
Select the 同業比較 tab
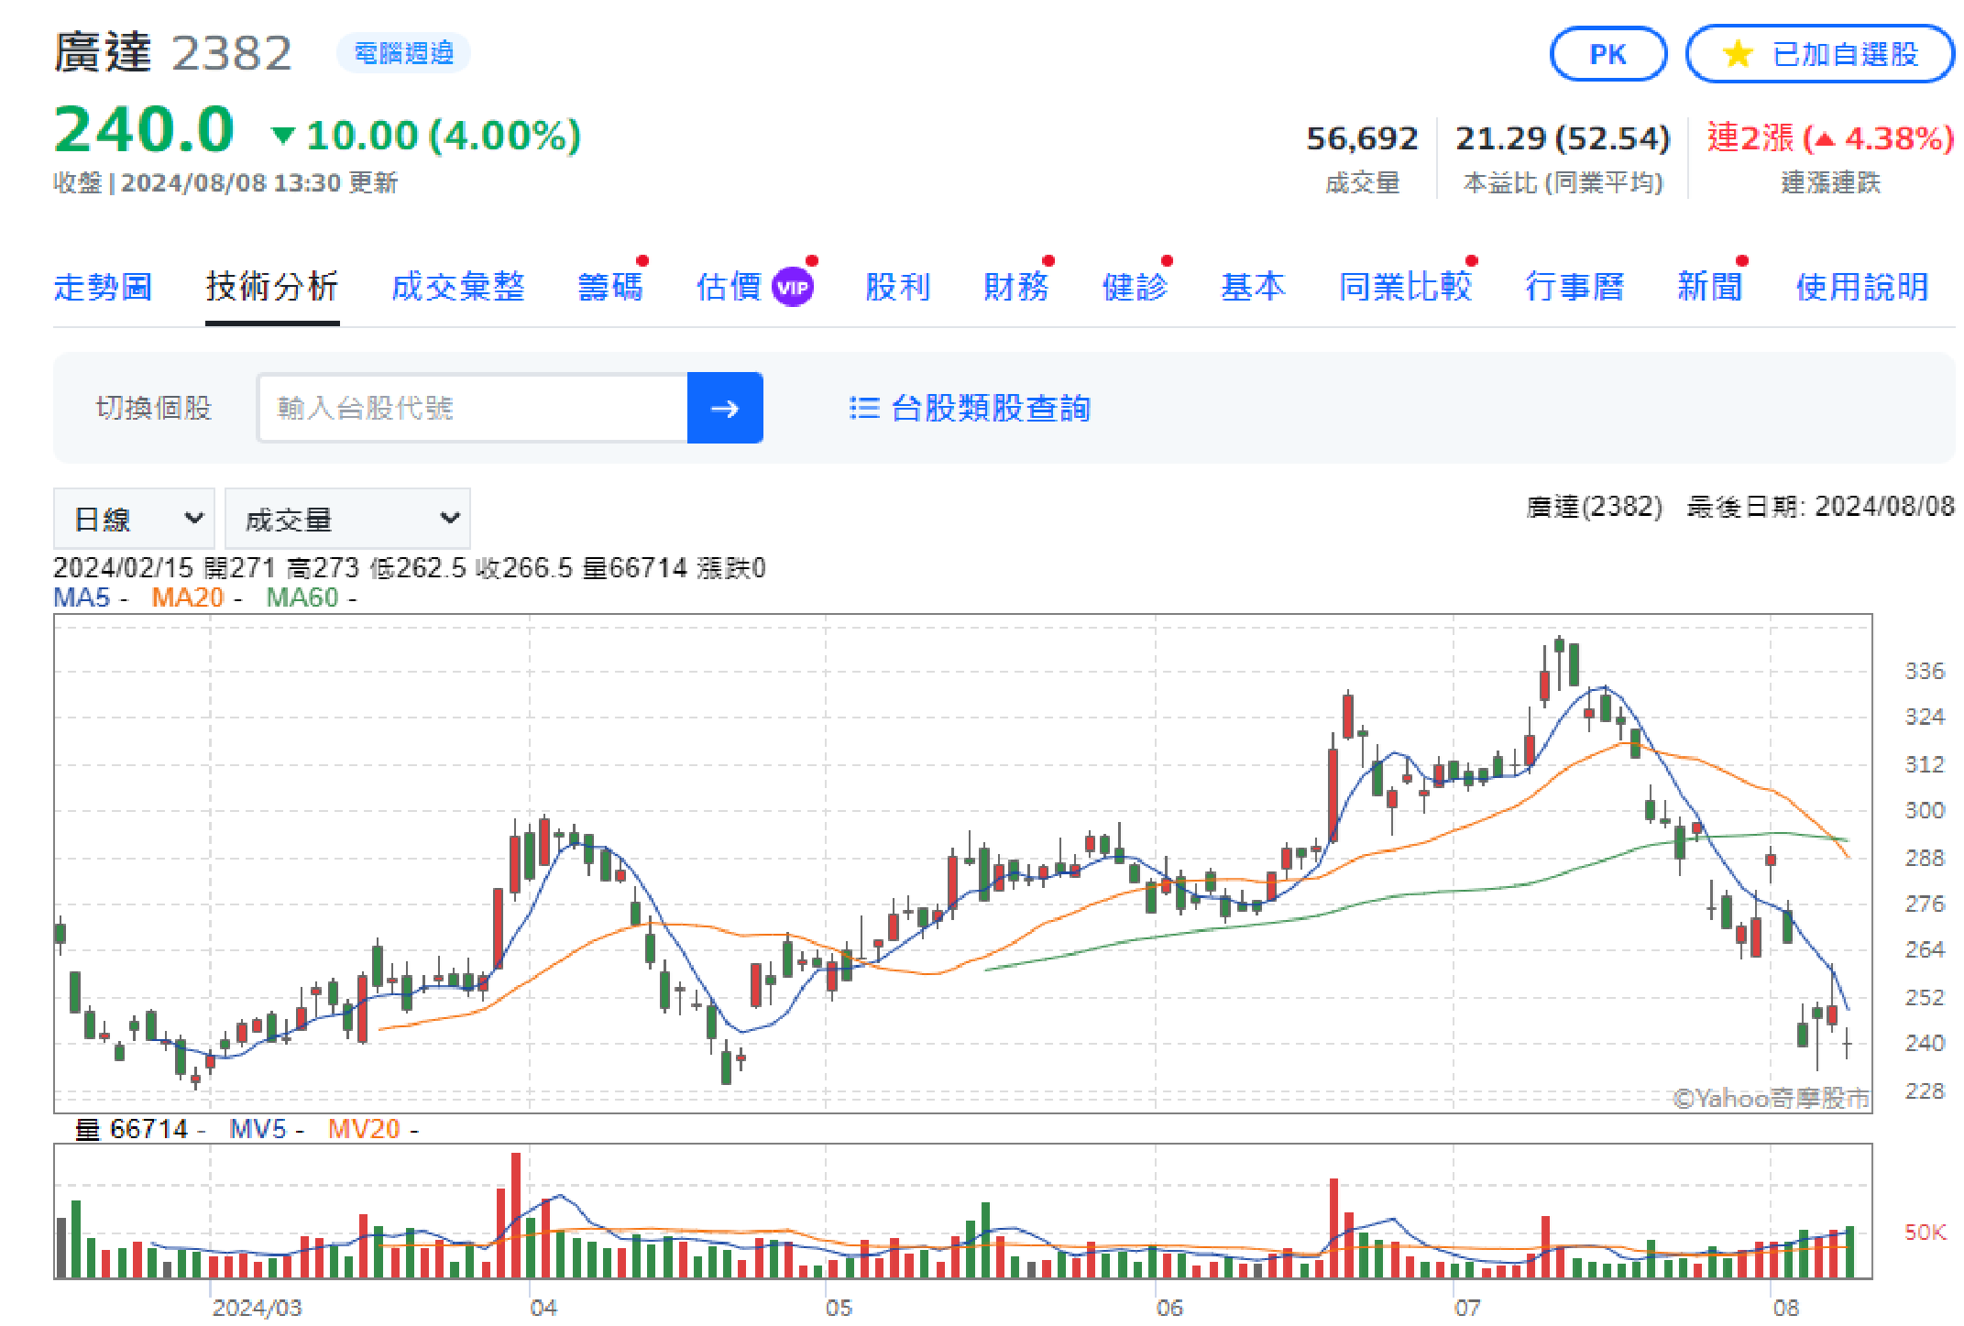pos(1404,287)
